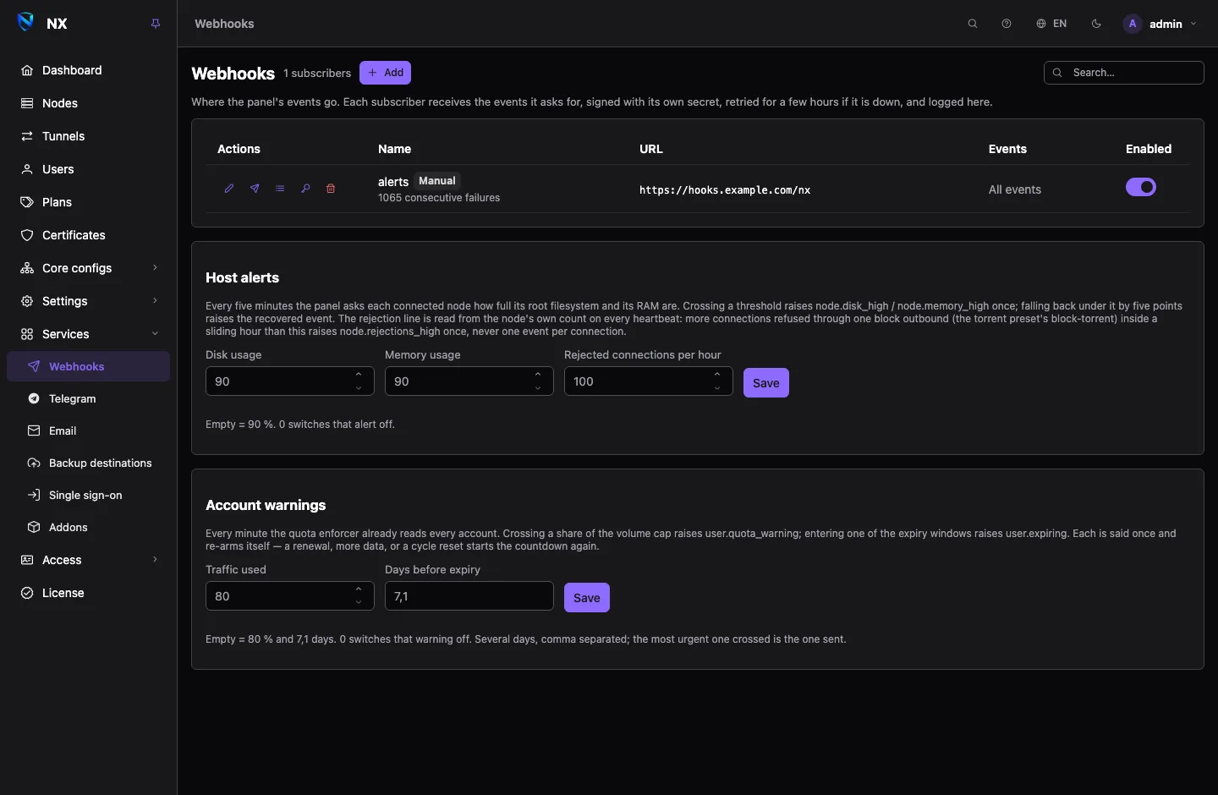Open Nodes in the sidebar
This screenshot has width=1218, height=795.
tap(89, 103)
